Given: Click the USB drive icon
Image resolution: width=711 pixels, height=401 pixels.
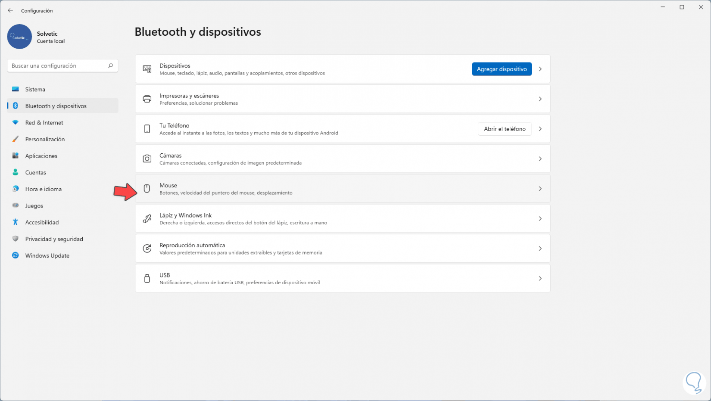Looking at the screenshot, I should [147, 279].
